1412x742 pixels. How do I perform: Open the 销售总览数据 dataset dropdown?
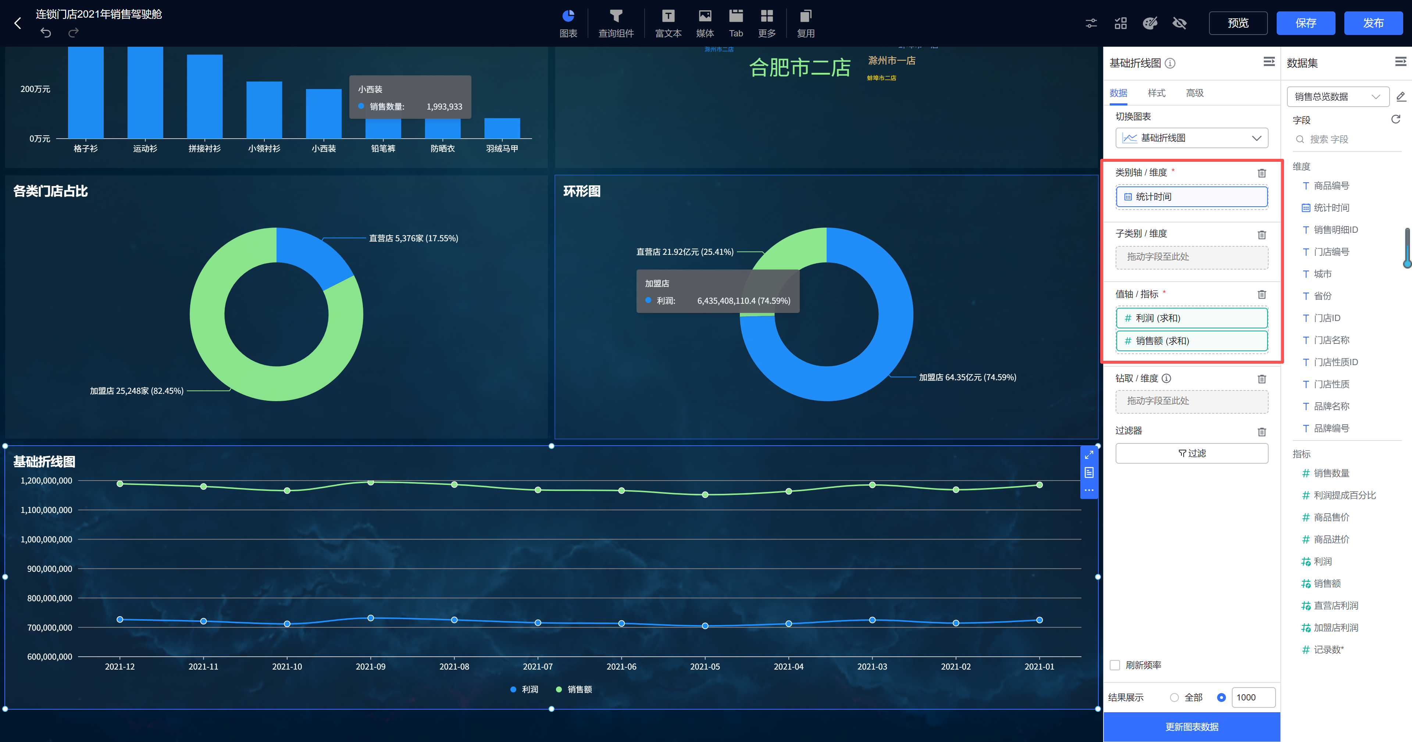tap(1337, 96)
